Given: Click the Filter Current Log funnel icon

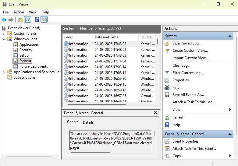Looking at the screenshot, I should (167, 73).
